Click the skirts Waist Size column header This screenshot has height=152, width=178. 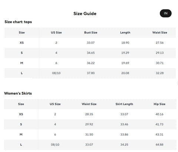[x=89, y=104]
